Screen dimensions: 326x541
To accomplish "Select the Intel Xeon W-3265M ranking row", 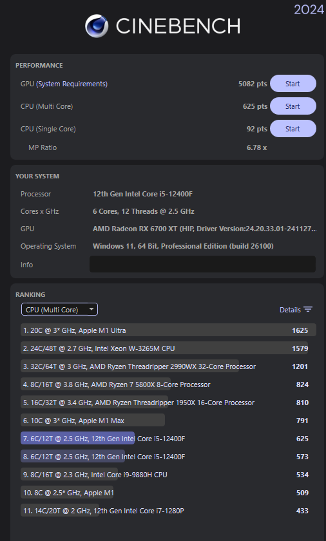I will pos(168,348).
